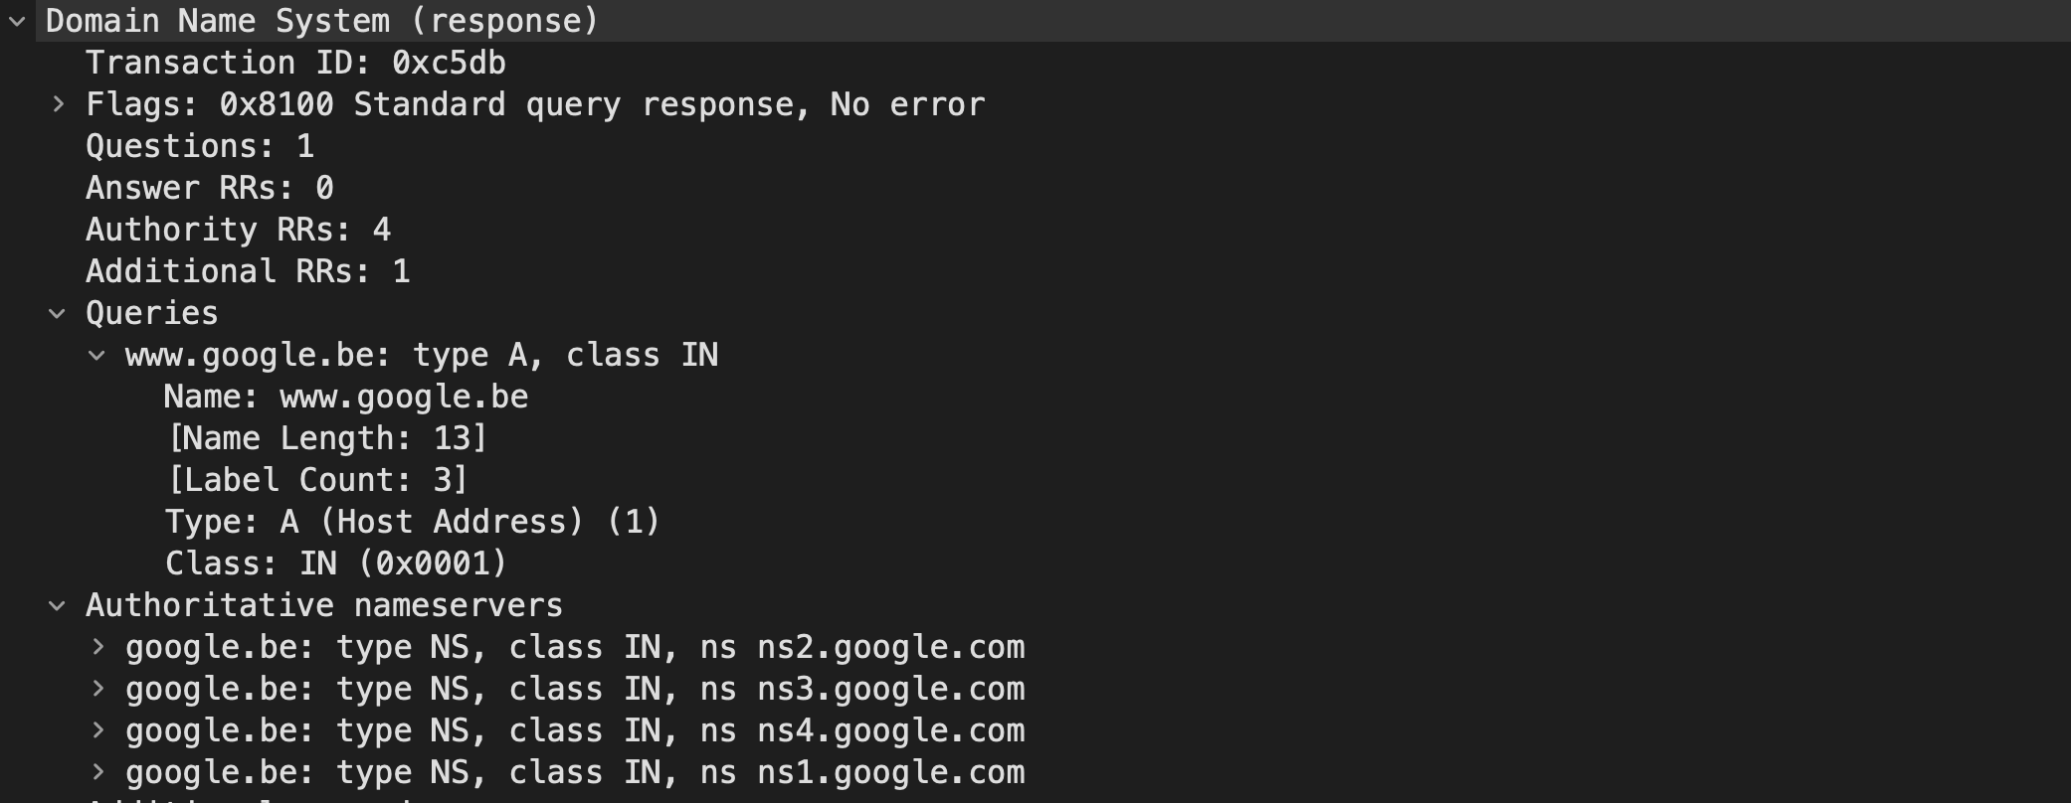Expand the ns3.google.com NS record
Screen dimensions: 2071x803
[x=97, y=689]
